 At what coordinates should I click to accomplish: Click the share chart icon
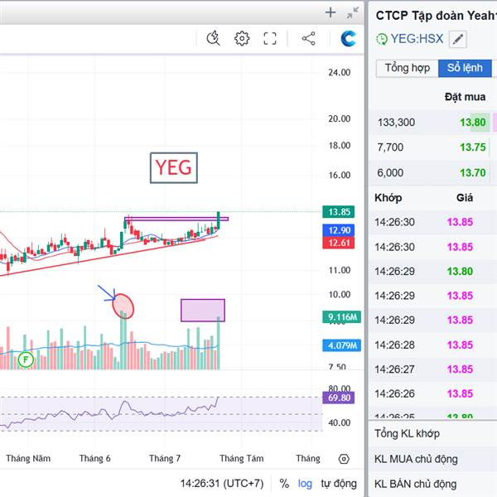308,39
